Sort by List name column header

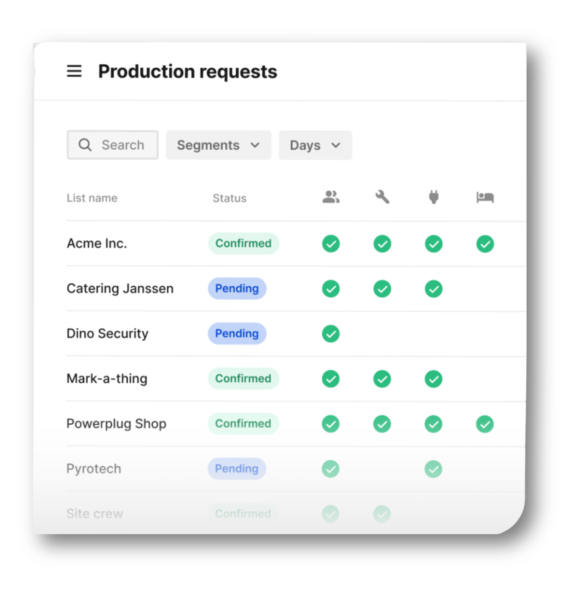click(92, 198)
